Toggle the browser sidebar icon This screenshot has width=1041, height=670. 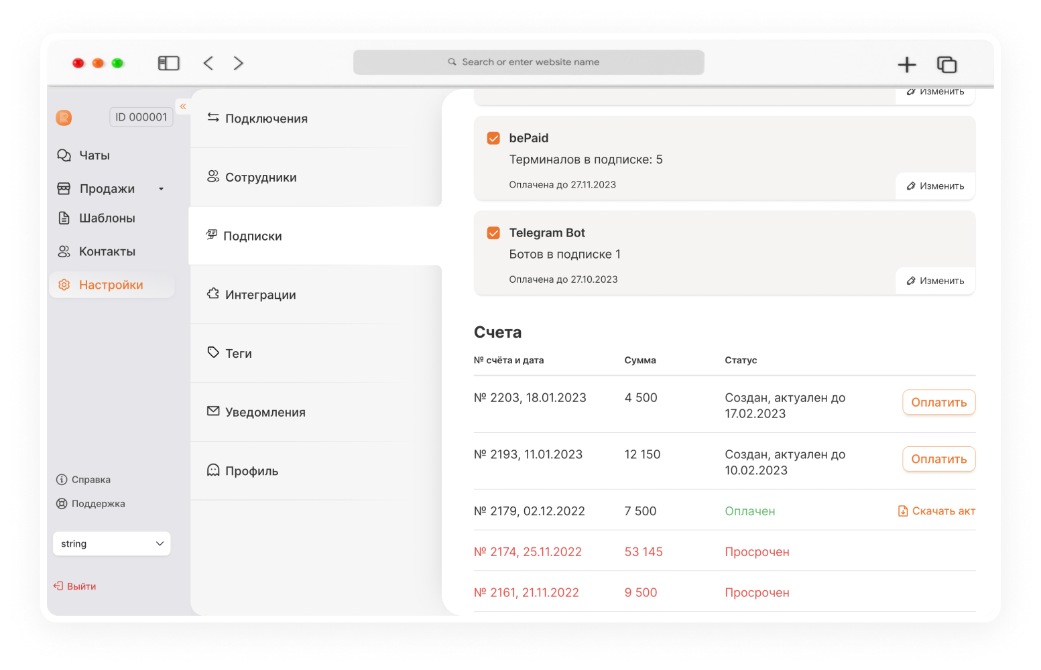coord(168,63)
